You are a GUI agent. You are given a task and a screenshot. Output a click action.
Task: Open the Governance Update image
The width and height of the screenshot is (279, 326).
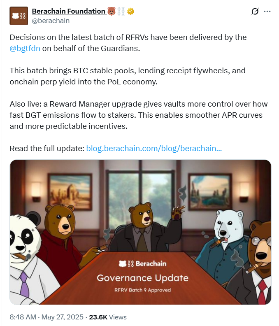coord(140,232)
